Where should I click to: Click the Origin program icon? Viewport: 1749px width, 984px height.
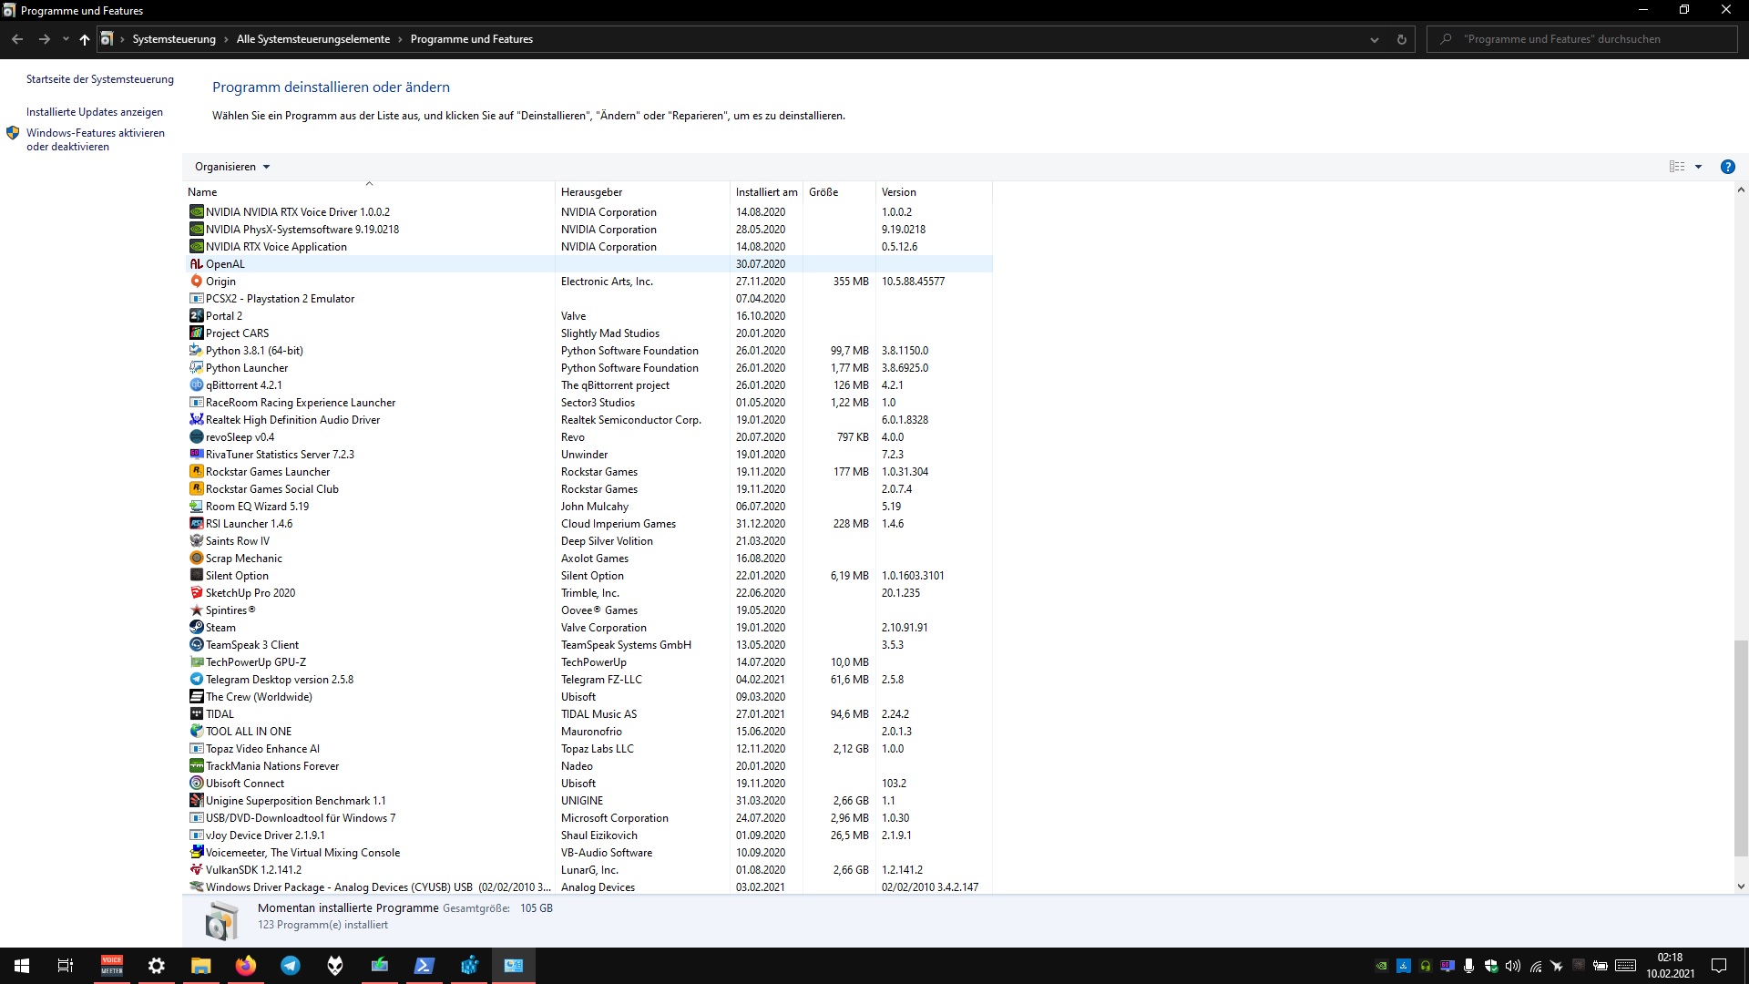coord(196,282)
